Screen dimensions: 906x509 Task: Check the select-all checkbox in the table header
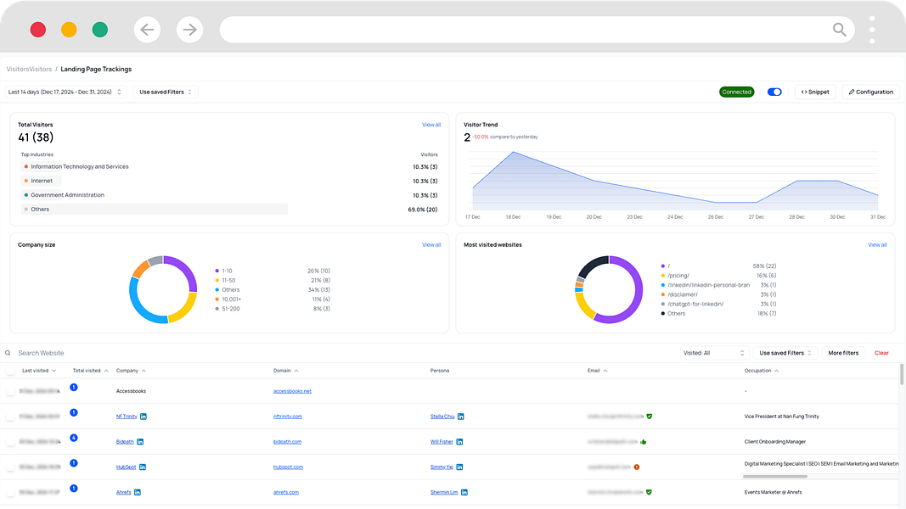tap(11, 370)
